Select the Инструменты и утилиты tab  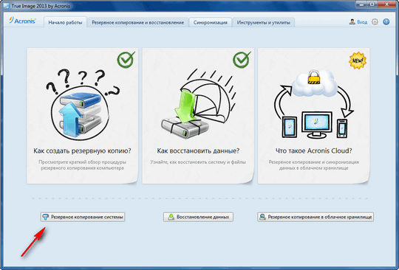pyautogui.click(x=263, y=22)
